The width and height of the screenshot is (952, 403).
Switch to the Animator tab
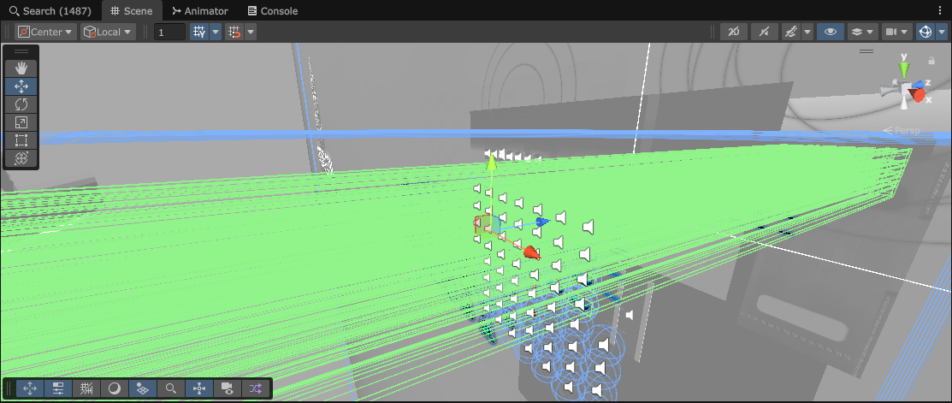[x=200, y=11]
